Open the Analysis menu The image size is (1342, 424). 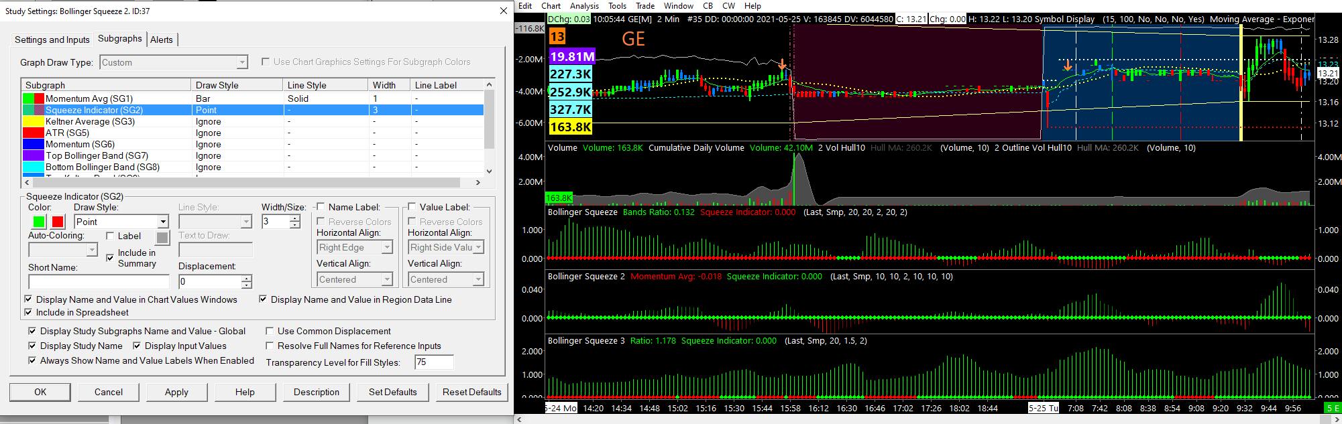point(584,5)
